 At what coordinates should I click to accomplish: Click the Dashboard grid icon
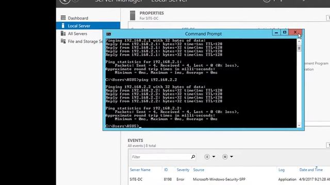pos(63,18)
